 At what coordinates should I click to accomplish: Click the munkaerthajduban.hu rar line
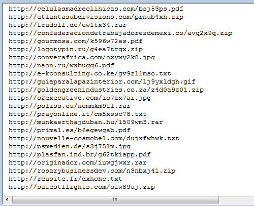point(86,122)
